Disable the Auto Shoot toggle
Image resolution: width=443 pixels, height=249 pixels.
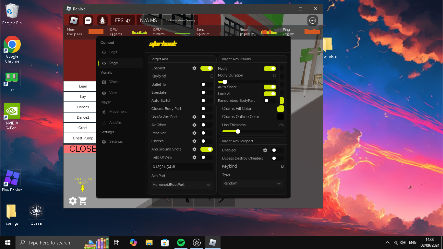[269, 87]
